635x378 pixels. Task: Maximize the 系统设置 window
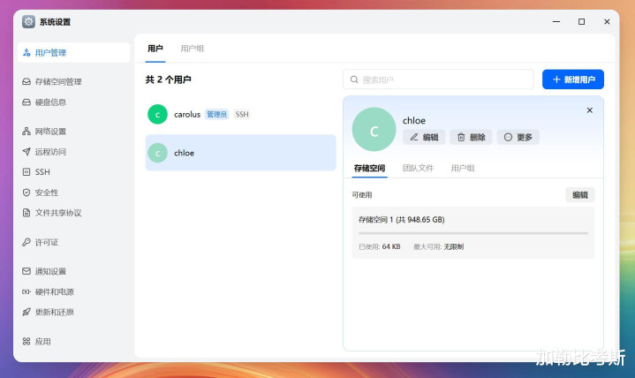(x=581, y=21)
